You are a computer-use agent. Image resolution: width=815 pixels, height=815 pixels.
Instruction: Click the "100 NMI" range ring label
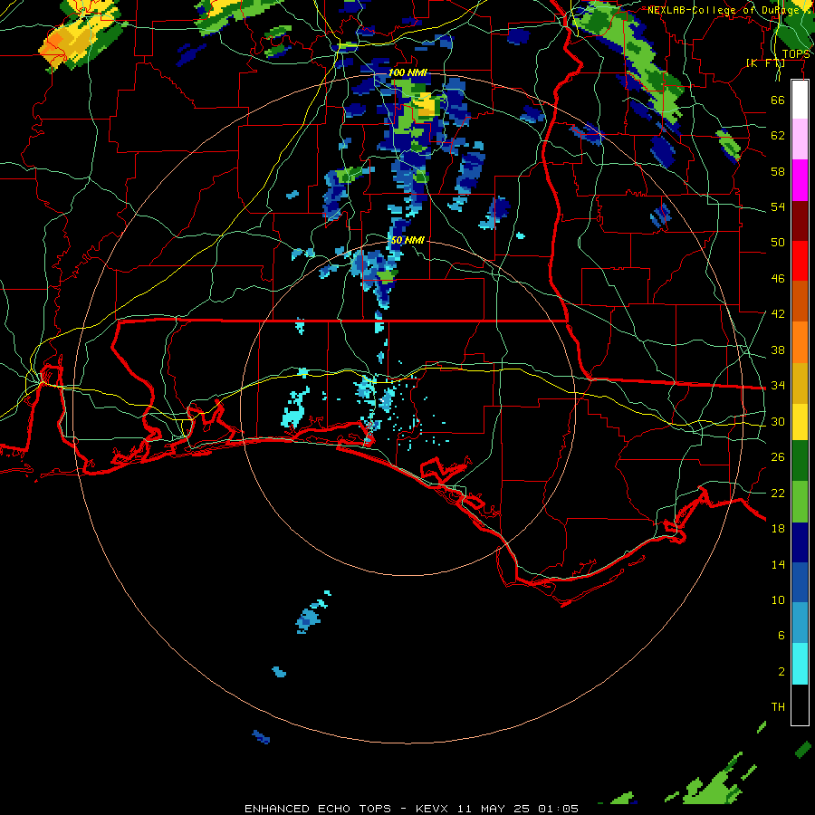tap(407, 72)
